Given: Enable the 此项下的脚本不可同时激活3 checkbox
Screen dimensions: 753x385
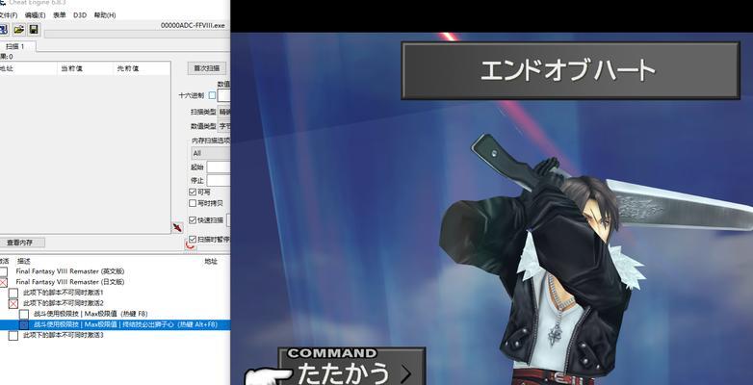Looking at the screenshot, I should [13, 336].
